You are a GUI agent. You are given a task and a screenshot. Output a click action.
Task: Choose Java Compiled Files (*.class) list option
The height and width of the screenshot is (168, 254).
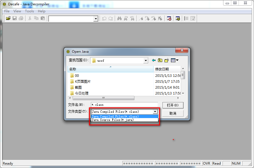(x=124, y=116)
